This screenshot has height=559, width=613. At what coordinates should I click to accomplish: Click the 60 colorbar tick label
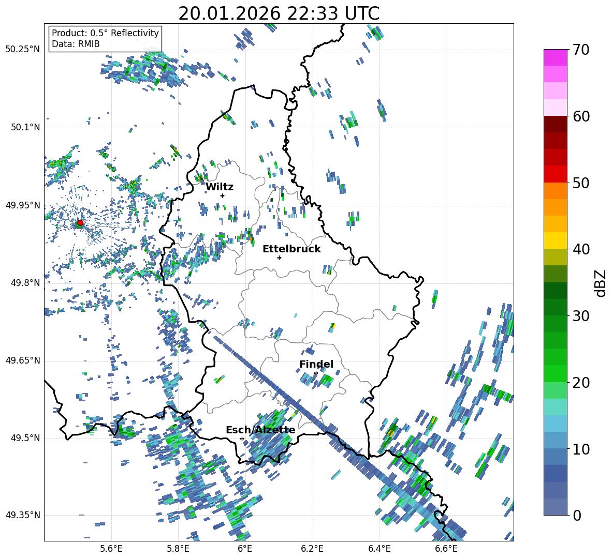[x=581, y=116]
